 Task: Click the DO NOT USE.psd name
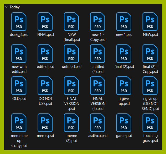pos(45,101)
